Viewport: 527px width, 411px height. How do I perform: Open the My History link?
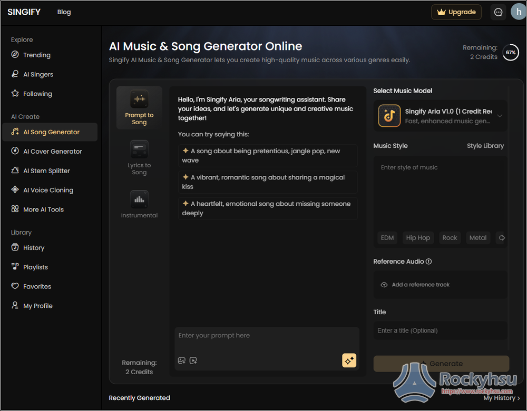502,398
